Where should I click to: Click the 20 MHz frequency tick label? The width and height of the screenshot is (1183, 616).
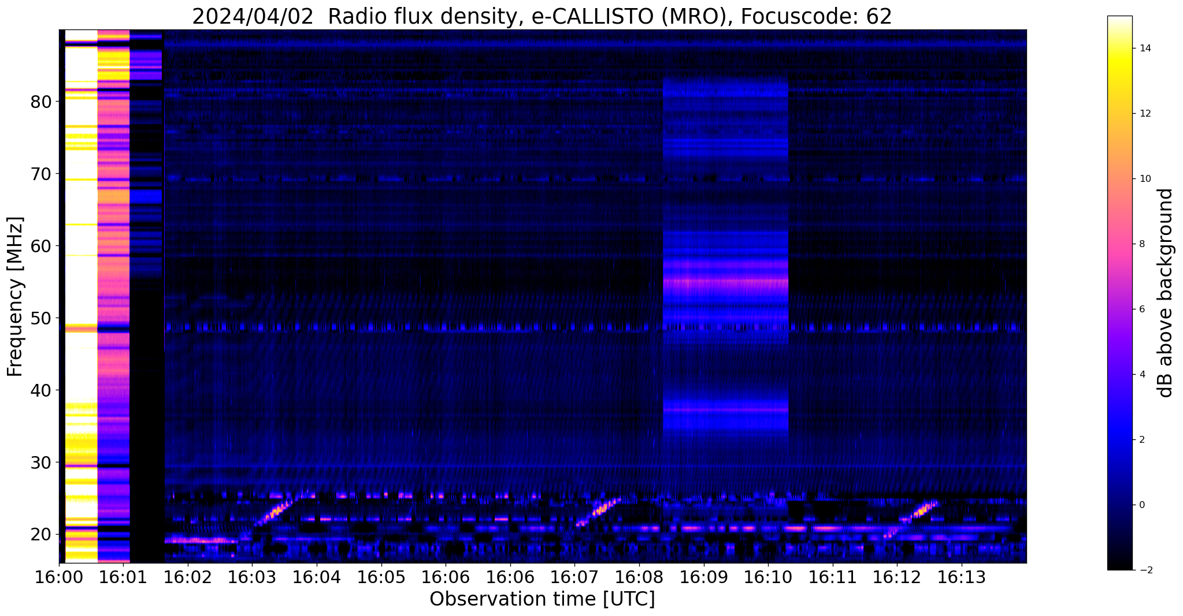[40, 535]
